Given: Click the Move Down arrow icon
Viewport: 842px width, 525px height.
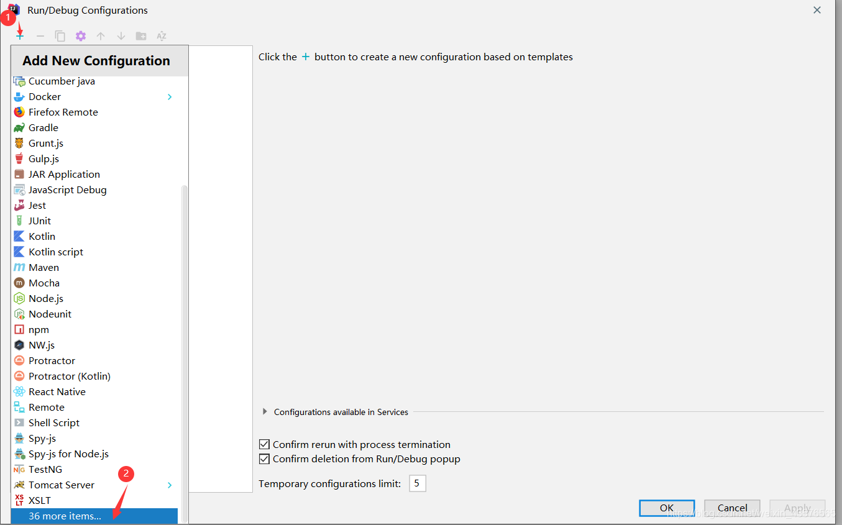Looking at the screenshot, I should tap(121, 36).
